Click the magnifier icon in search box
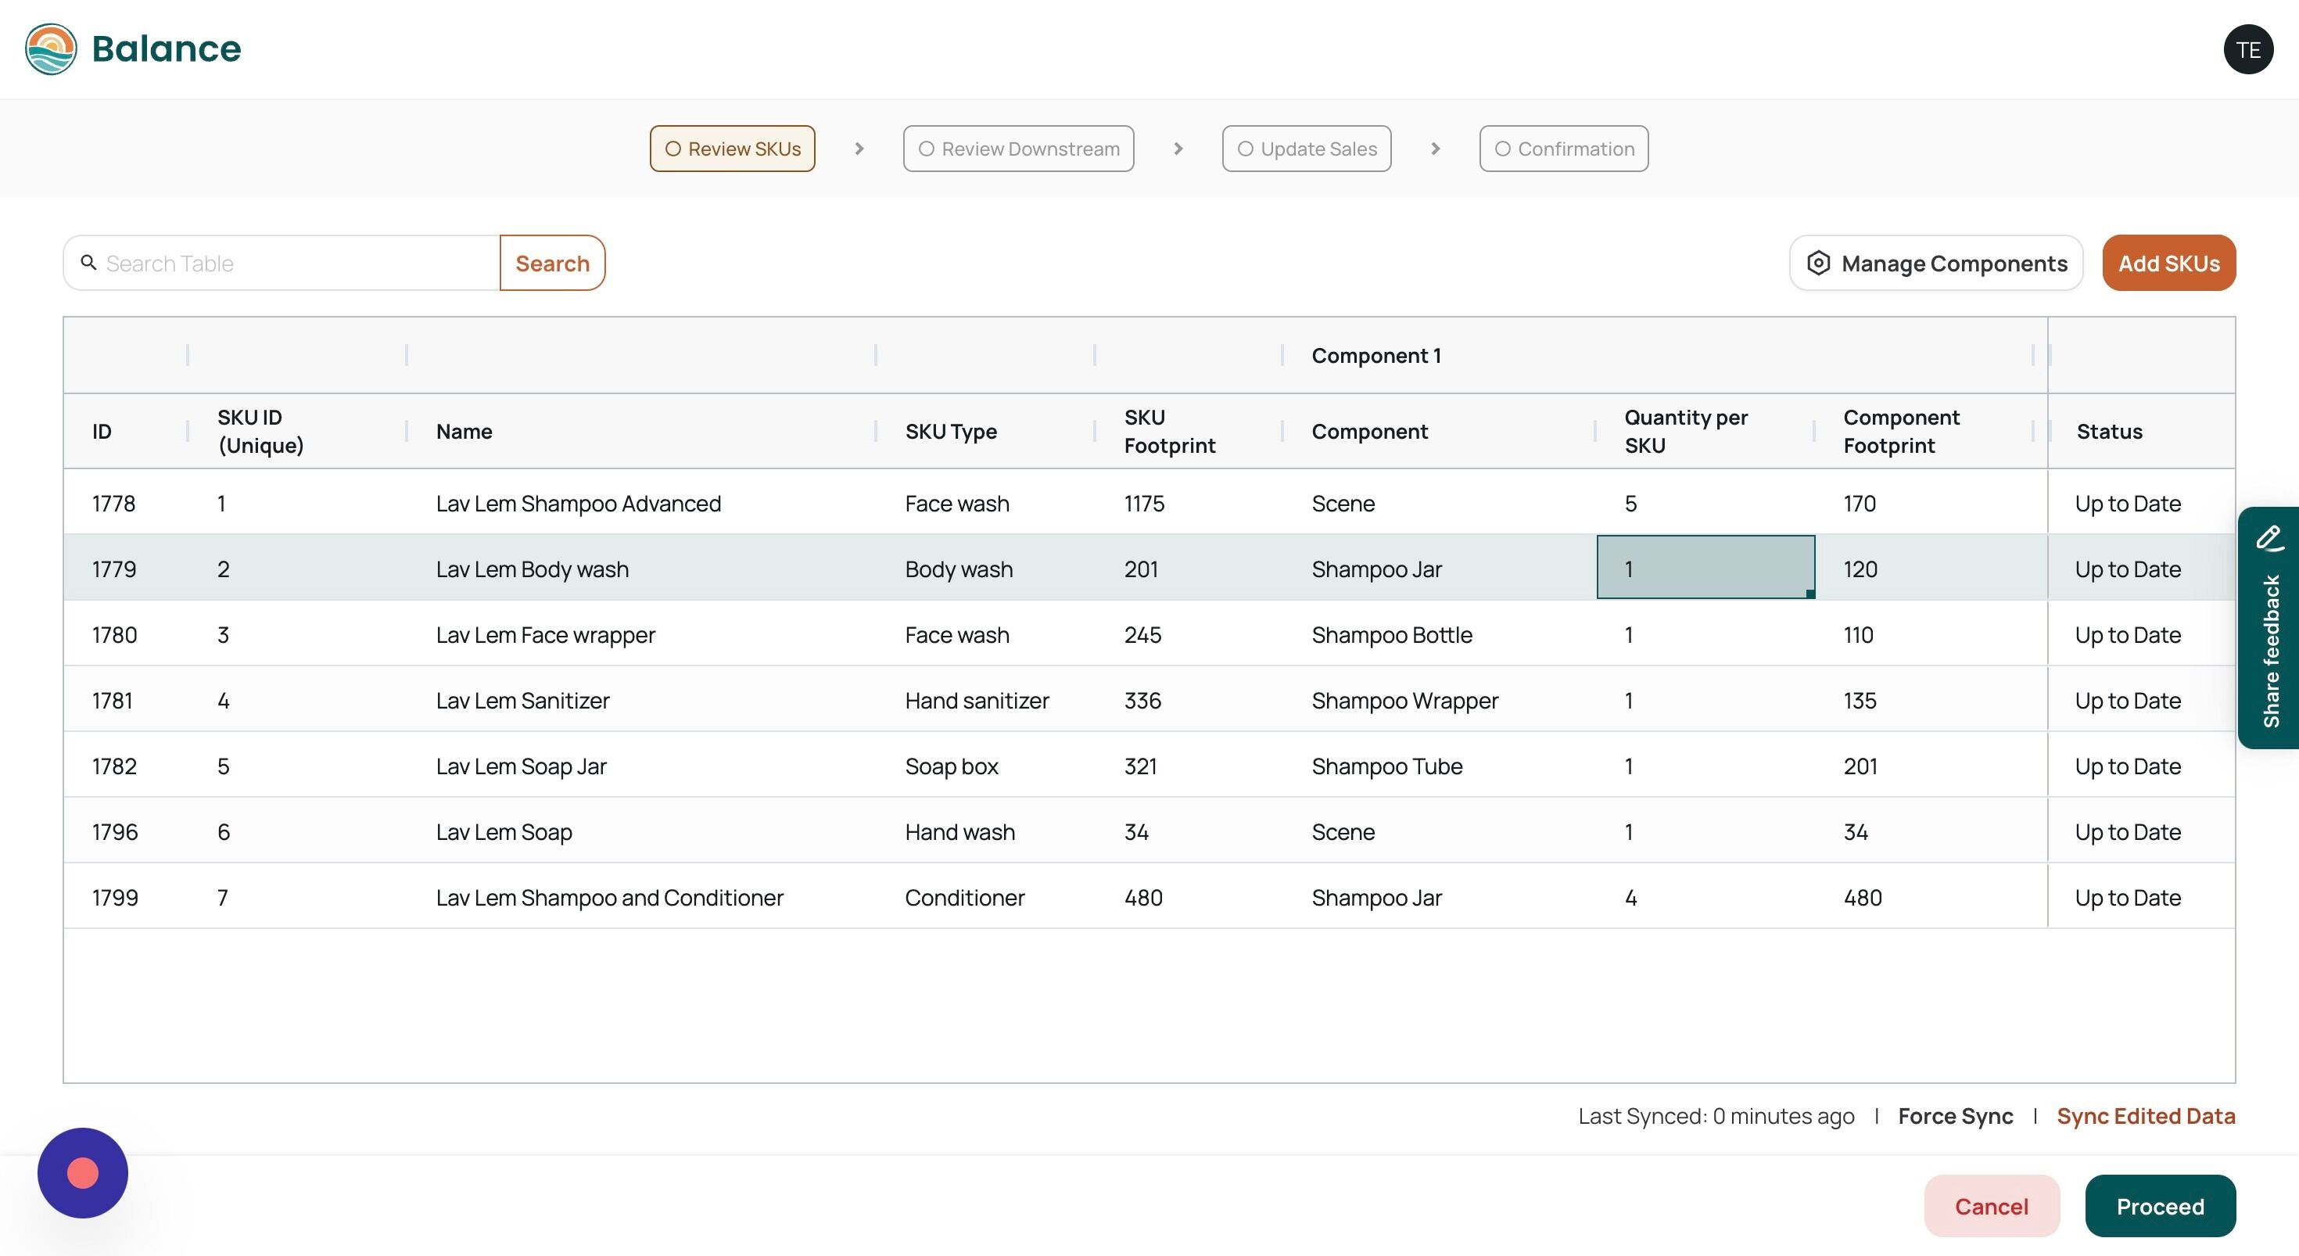This screenshot has width=2299, height=1256. click(88, 263)
